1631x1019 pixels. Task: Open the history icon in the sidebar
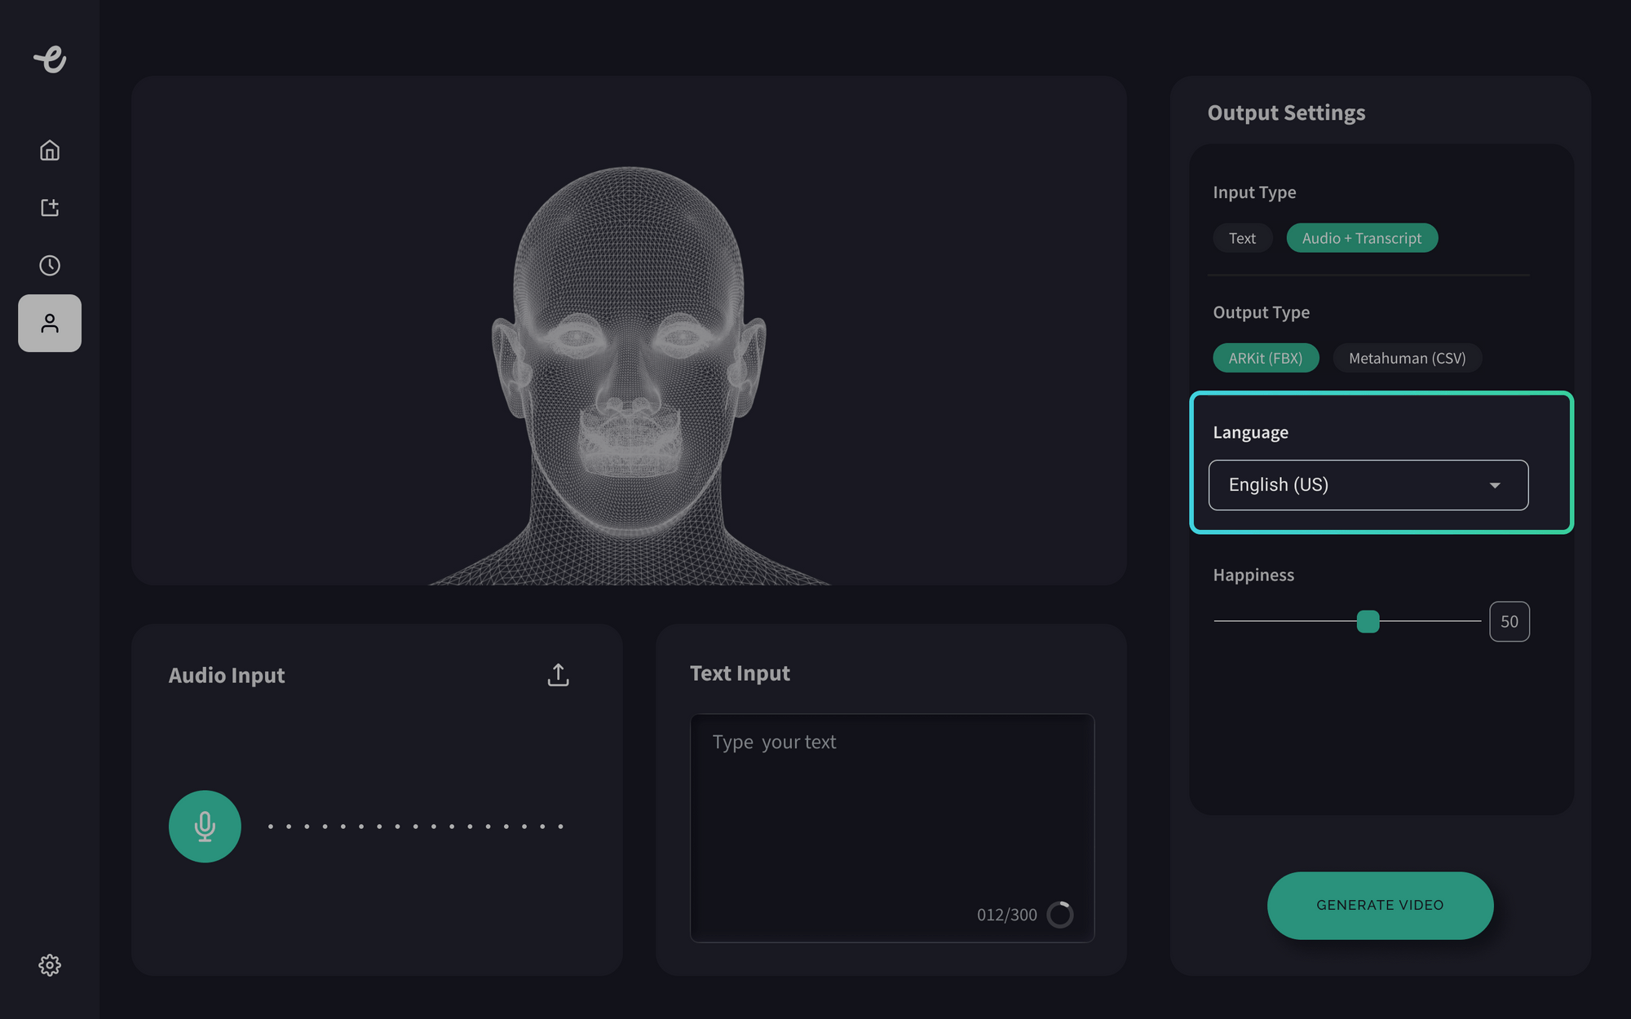tap(49, 264)
